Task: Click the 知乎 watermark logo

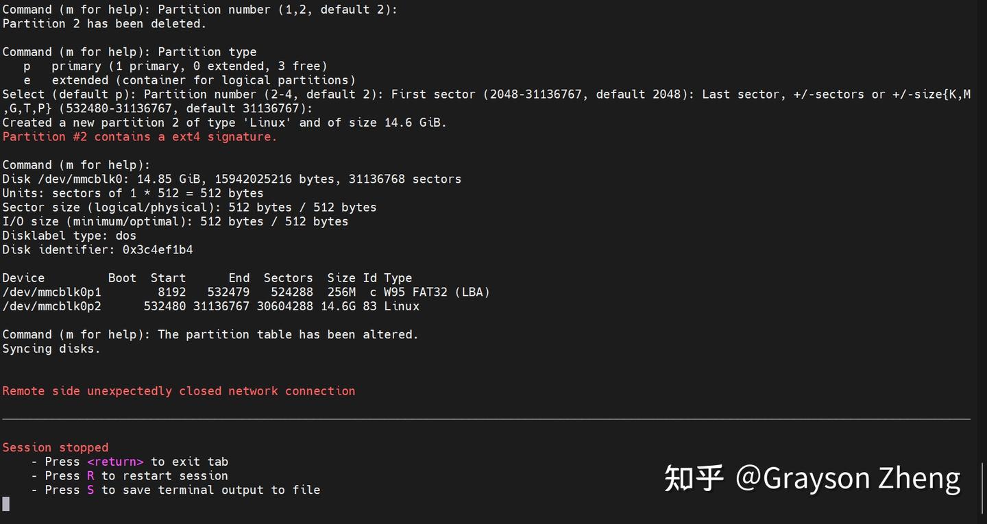Action: 694,478
